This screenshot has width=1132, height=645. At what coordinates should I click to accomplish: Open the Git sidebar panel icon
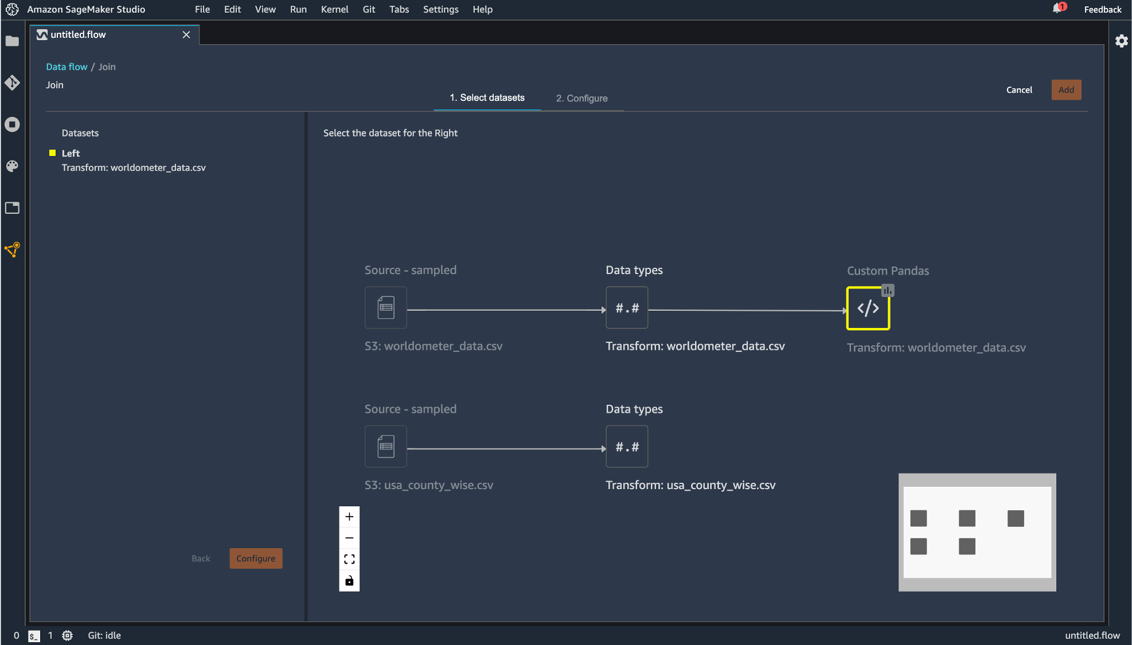tap(12, 83)
